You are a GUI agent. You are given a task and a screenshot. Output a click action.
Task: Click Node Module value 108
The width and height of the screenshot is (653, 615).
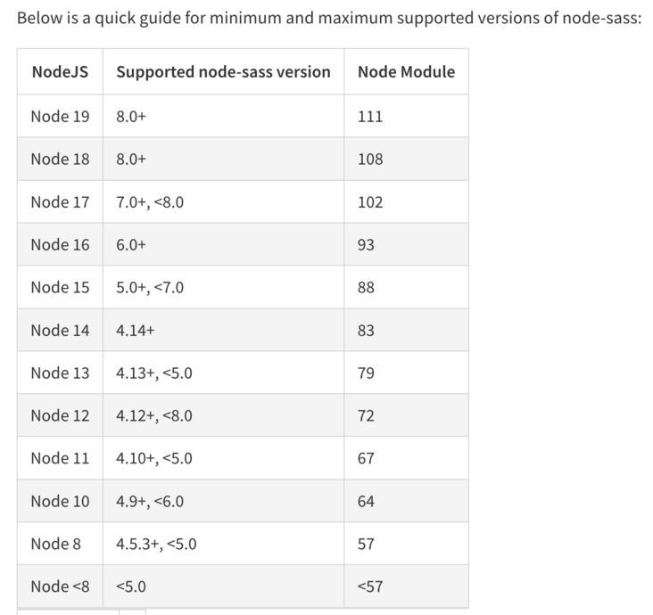pos(370,159)
